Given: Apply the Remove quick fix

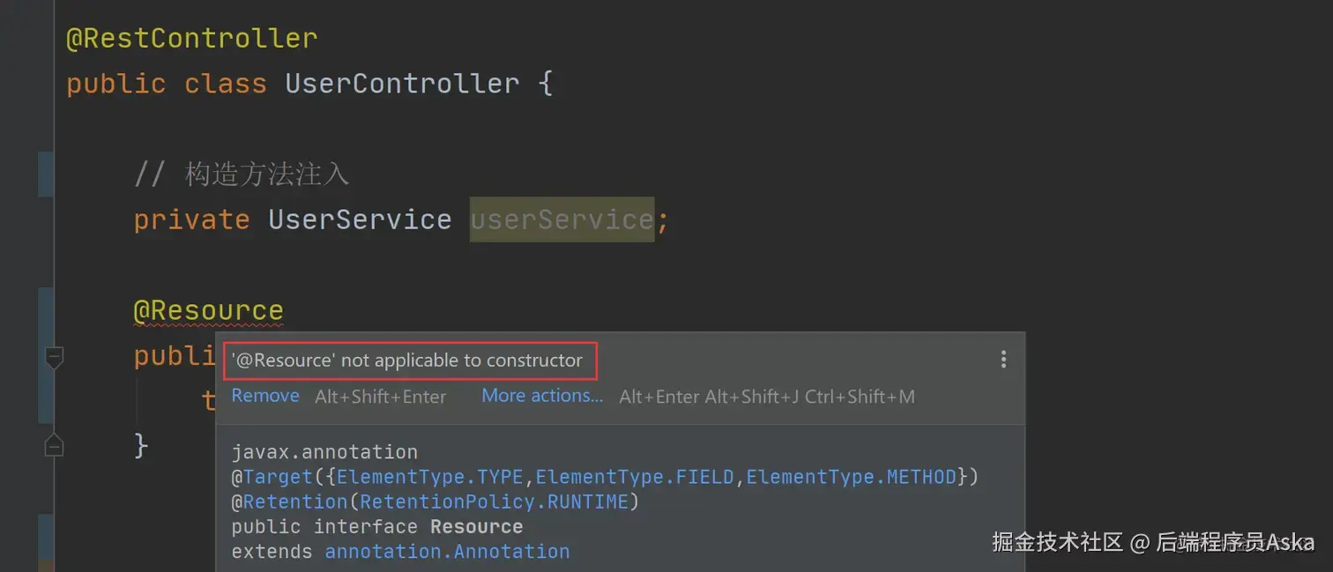Looking at the screenshot, I should coord(265,396).
